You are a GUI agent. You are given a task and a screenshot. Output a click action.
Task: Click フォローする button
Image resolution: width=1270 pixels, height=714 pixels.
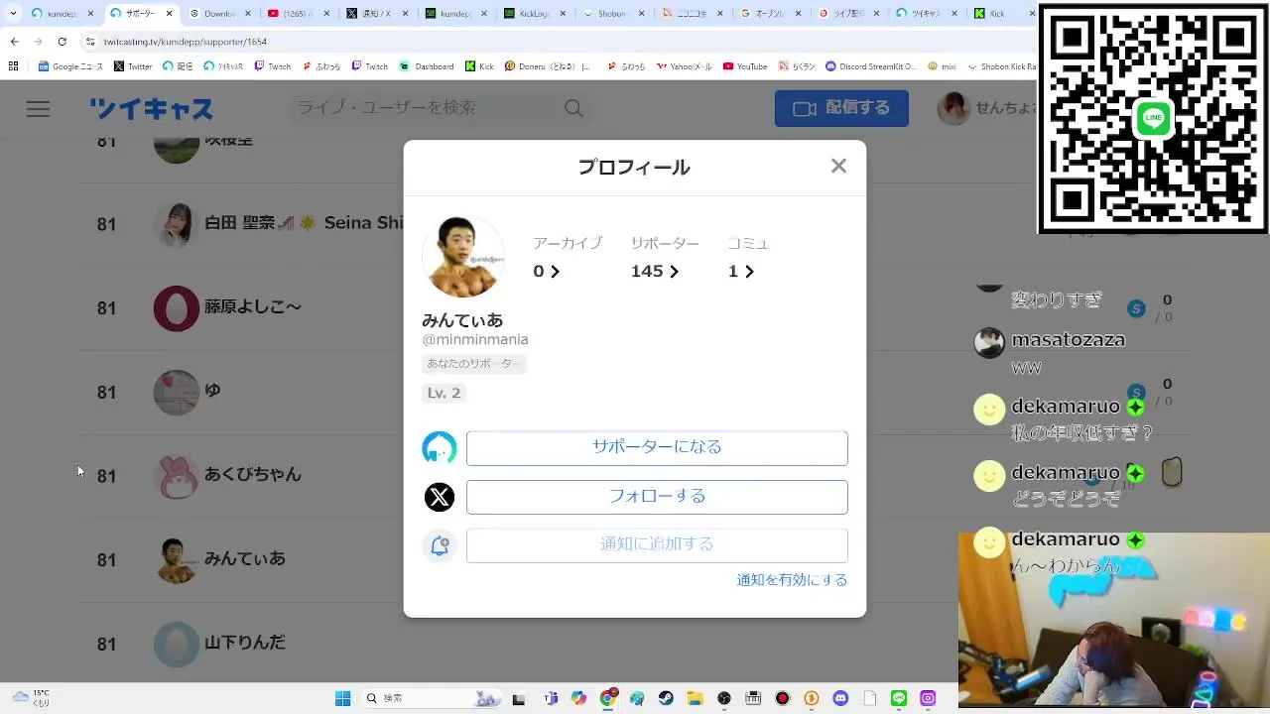(657, 497)
